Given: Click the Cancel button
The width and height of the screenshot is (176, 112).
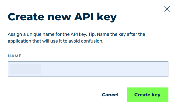Looking at the screenshot, I should click(110, 95).
